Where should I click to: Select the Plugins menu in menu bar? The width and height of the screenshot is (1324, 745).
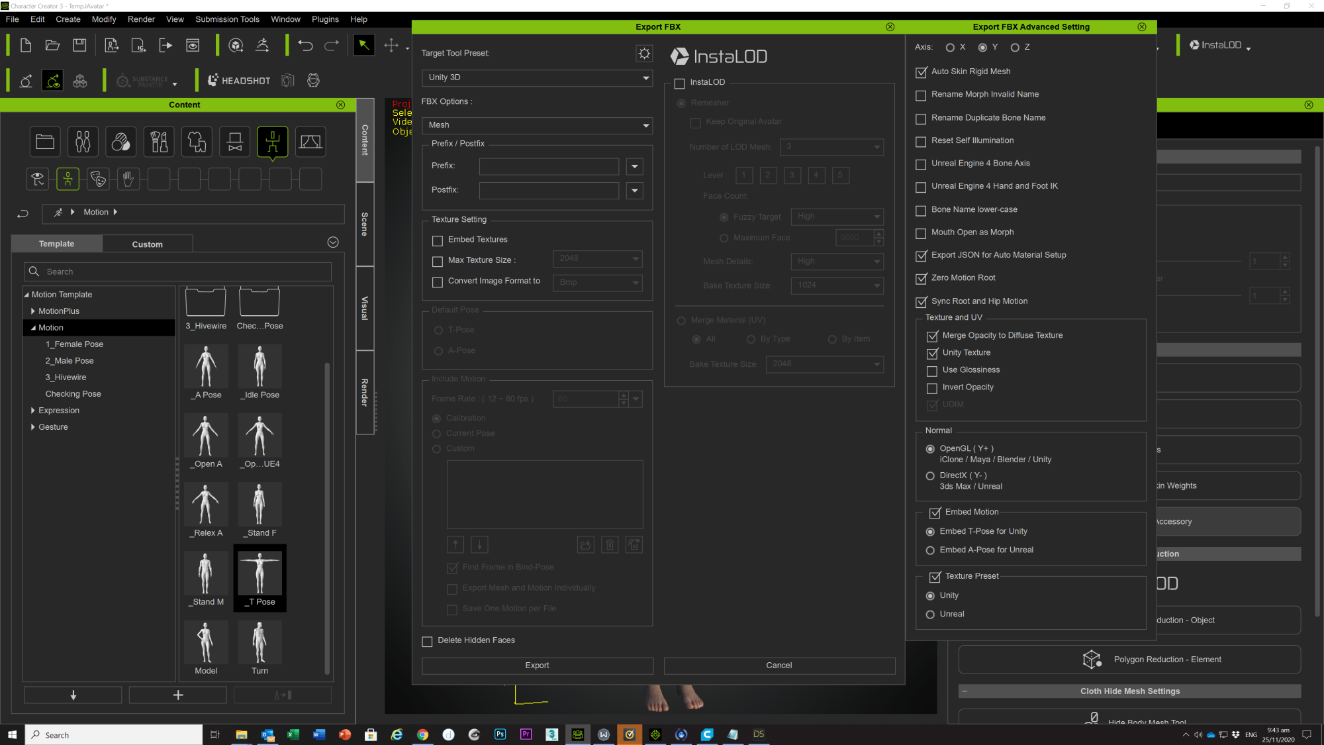tap(323, 19)
